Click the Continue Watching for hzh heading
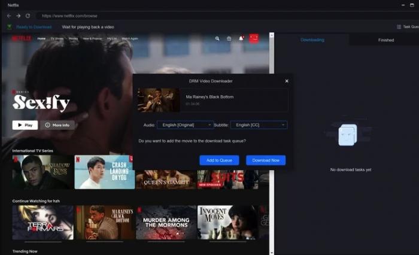 (x=36, y=201)
